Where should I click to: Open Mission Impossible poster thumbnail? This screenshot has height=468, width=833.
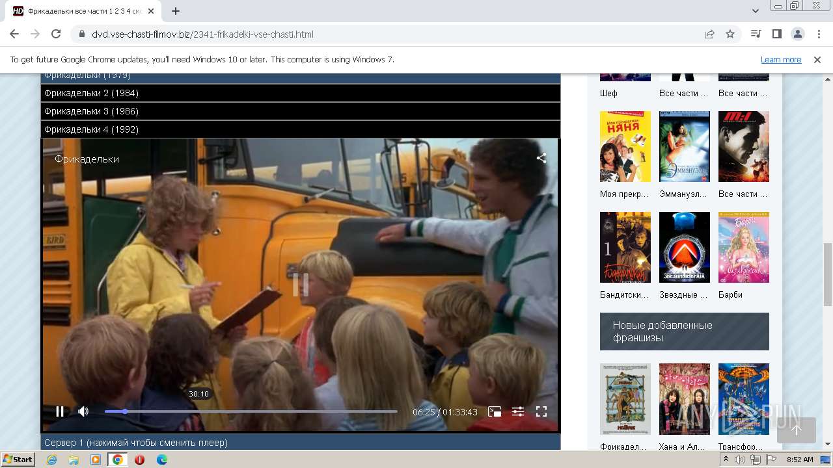click(744, 146)
